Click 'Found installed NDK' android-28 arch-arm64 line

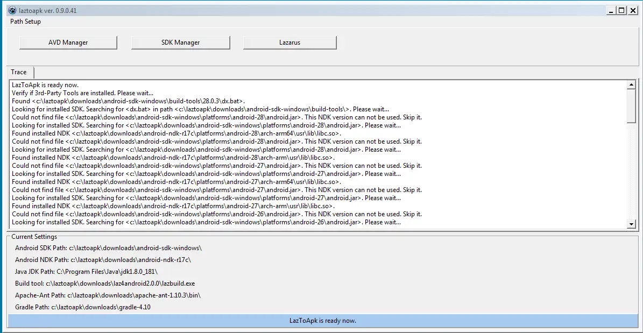coord(176,133)
